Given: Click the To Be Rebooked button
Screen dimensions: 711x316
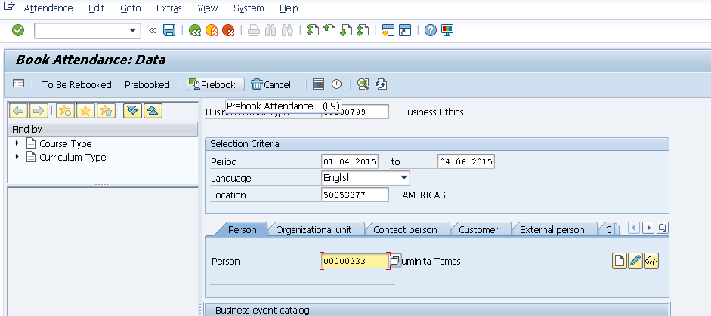Looking at the screenshot, I should click(76, 84).
